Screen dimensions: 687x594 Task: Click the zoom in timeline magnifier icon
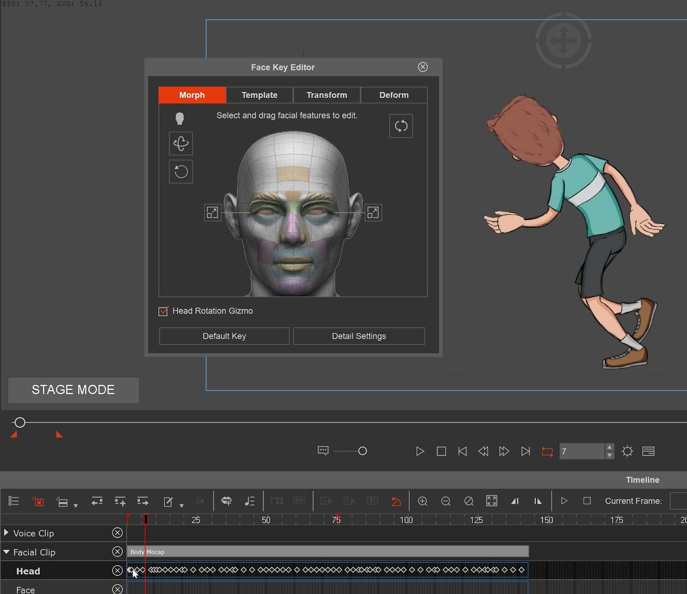tap(423, 501)
